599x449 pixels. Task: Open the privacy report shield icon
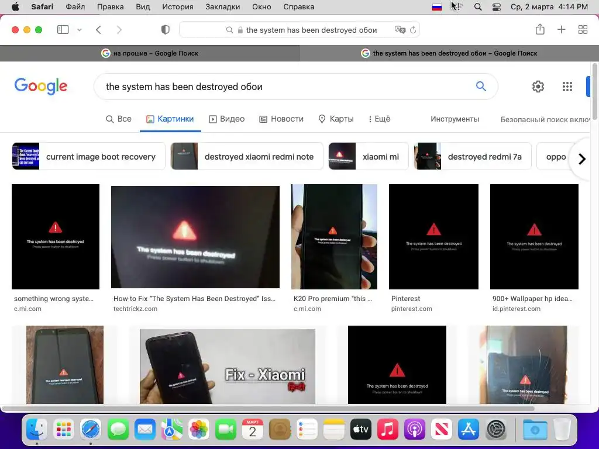click(166, 30)
